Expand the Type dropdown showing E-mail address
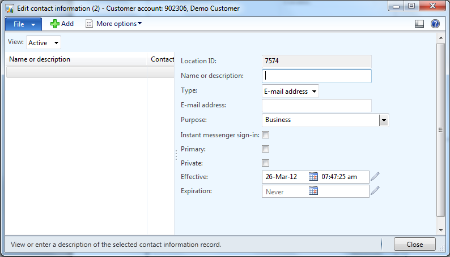The height and width of the screenshot is (257, 450). coord(314,91)
